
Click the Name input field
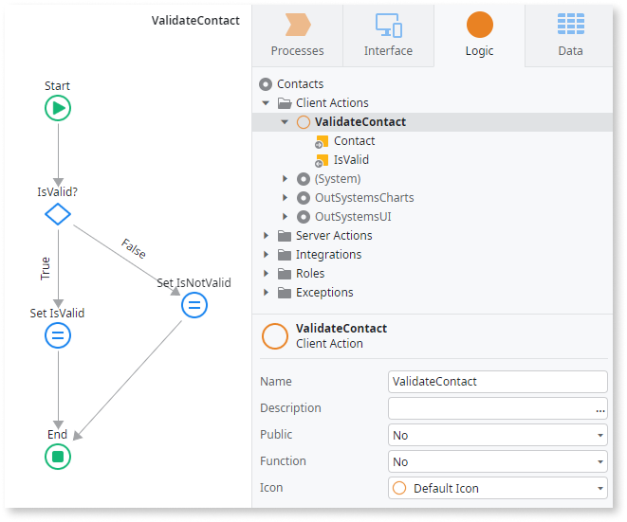(x=497, y=382)
